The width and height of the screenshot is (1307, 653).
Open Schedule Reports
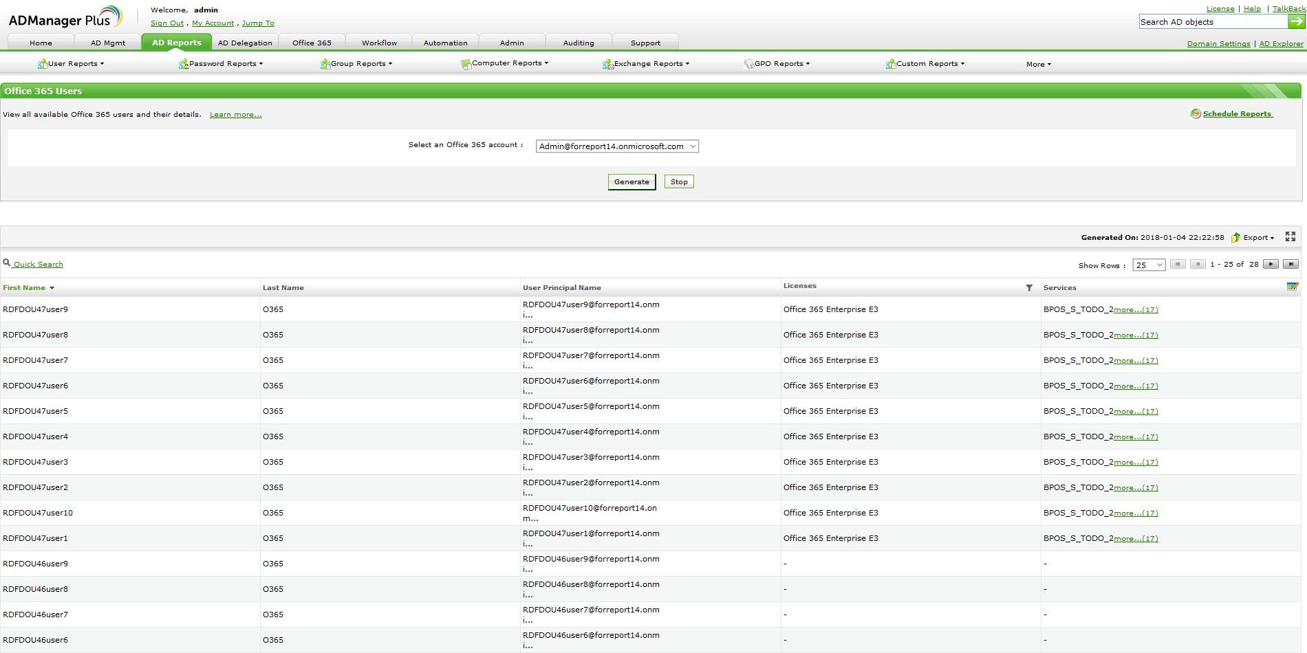click(1232, 114)
